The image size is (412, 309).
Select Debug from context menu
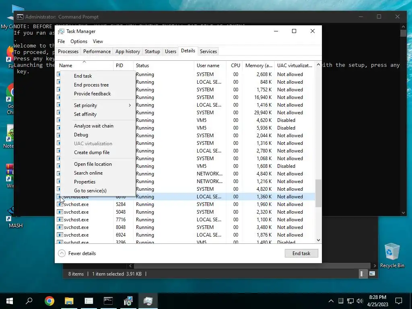[81, 135]
